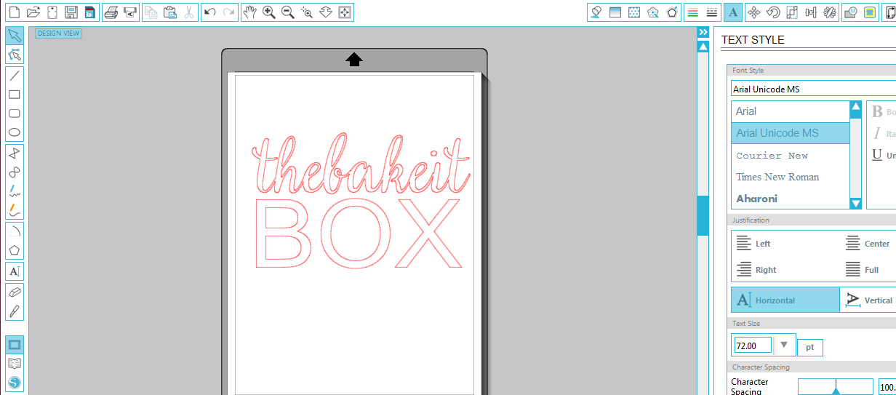This screenshot has height=395, width=896.
Task: Open the Rotate panel icon
Action: point(773,12)
